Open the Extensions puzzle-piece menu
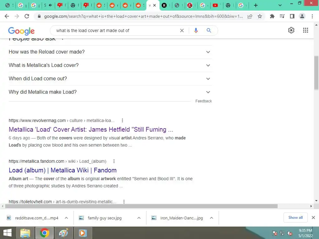 click(x=272, y=16)
